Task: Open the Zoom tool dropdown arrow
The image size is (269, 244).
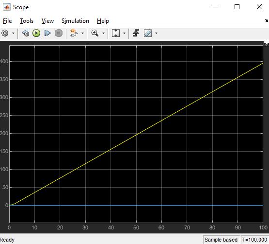Action: pyautogui.click(x=103, y=33)
